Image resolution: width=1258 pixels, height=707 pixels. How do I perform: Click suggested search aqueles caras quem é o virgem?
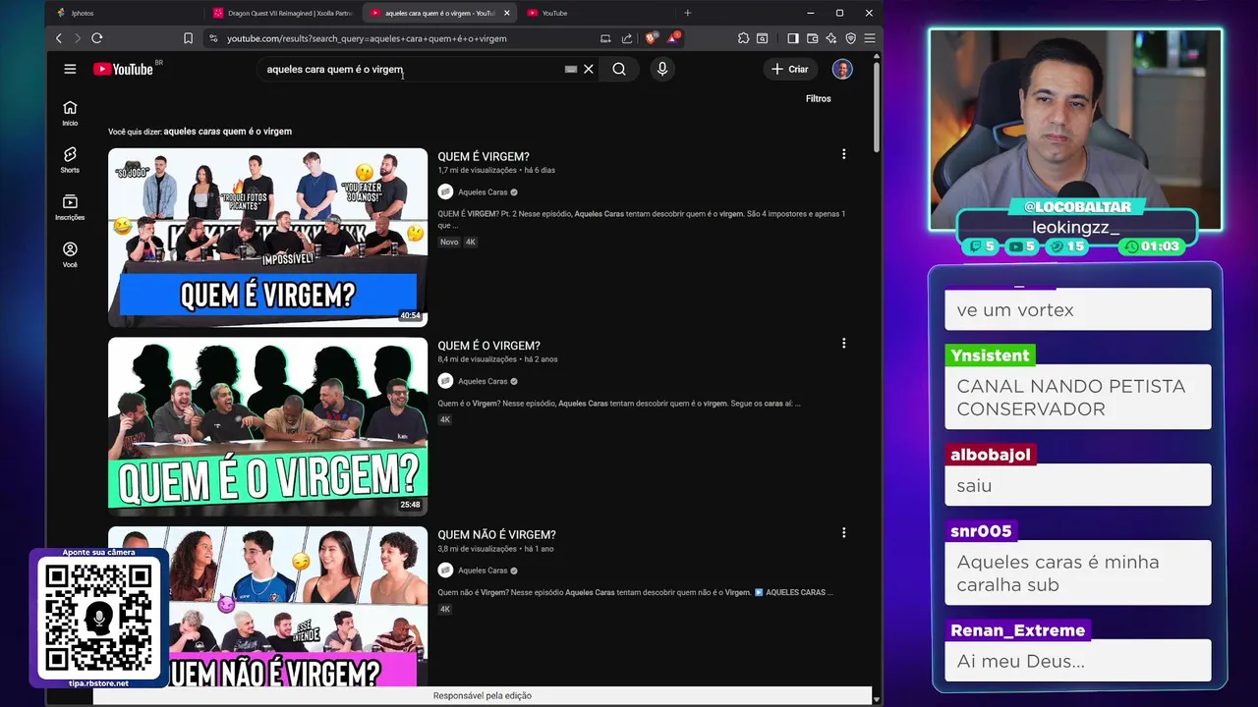228,131
